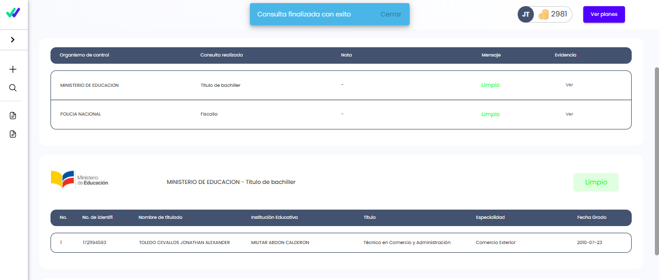Open Ver evidence for Ministerio de Educacion
The image size is (659, 280).
tap(569, 85)
